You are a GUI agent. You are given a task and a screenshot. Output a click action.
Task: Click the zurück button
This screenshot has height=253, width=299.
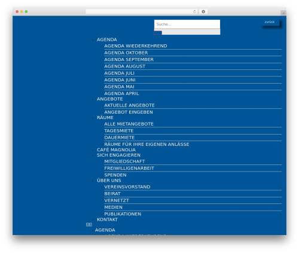[x=270, y=22]
